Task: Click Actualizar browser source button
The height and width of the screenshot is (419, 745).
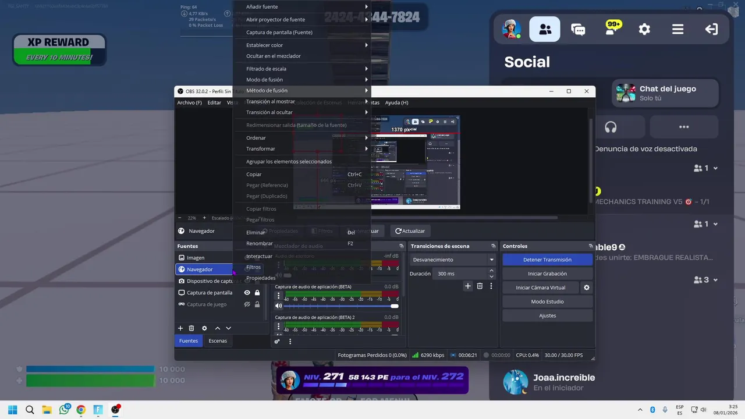Action: 410,231
